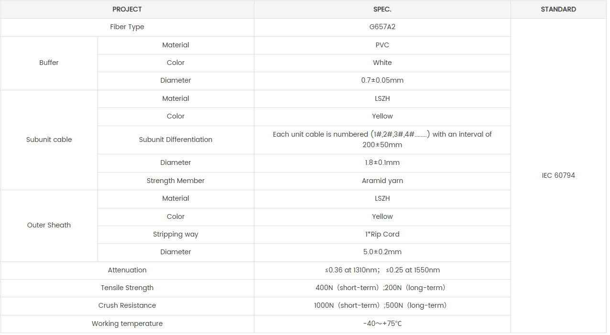
Task: Click the SPEC. column header
Action: click(x=382, y=9)
